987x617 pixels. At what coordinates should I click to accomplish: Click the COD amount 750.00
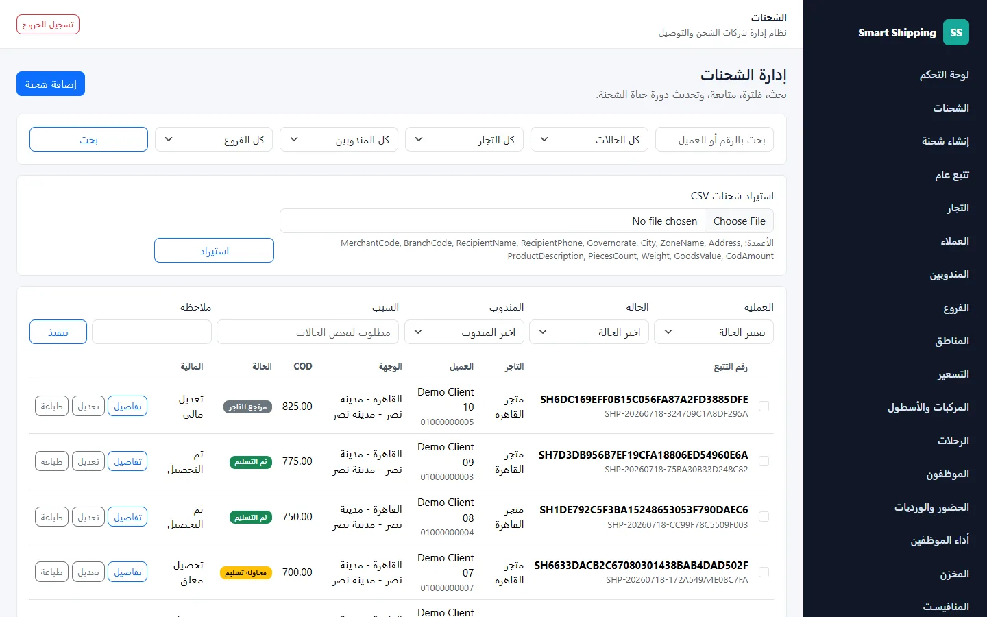(297, 517)
